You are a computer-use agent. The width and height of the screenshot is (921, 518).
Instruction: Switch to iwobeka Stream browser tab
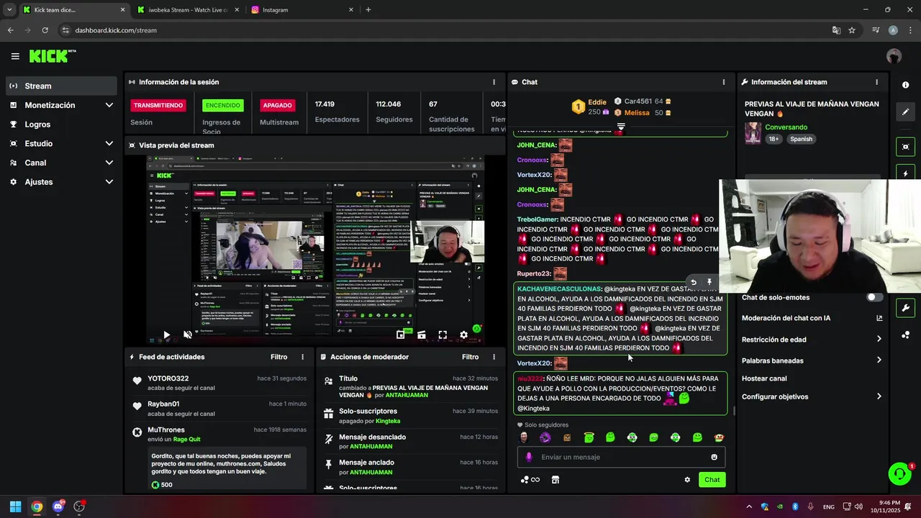(187, 10)
